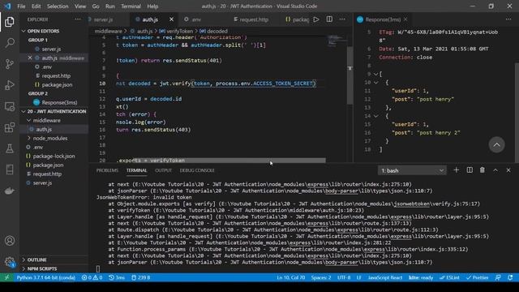The height and width of the screenshot is (292, 519).
Task: Add a new terminal with plus icon
Action: [456, 170]
